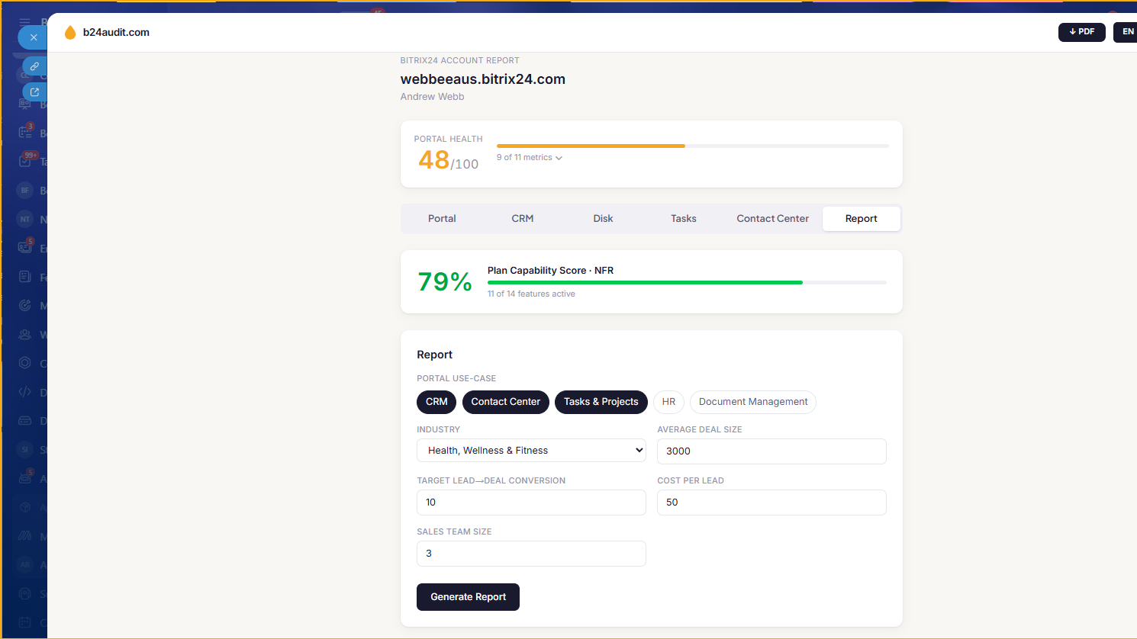
Task: Open the Industry dropdown
Action: pyautogui.click(x=531, y=451)
